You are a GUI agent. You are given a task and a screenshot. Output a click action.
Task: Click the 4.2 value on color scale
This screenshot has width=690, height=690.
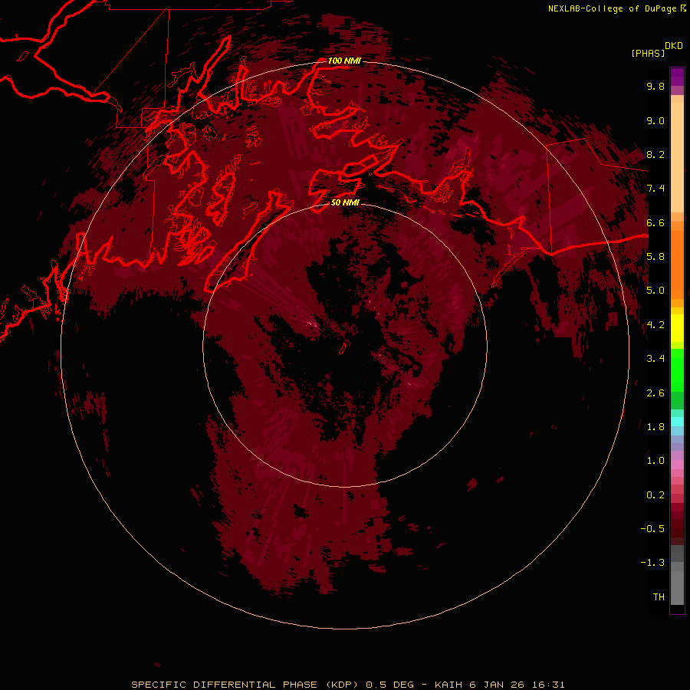pos(655,325)
